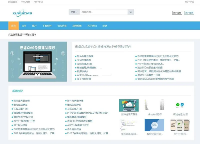Click the magnifier search icon button

tap(130, 12)
